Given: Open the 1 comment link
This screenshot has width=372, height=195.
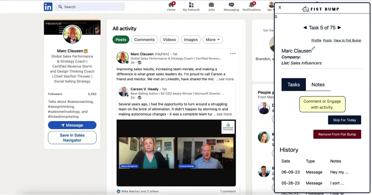Looking at the screenshot, I should pyautogui.click(x=228, y=191).
